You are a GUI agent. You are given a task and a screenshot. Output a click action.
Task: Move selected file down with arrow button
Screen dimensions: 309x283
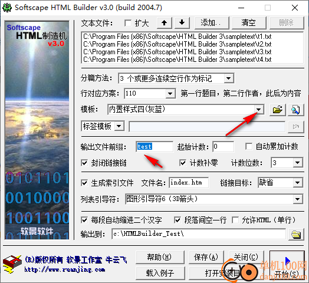(x=182, y=23)
